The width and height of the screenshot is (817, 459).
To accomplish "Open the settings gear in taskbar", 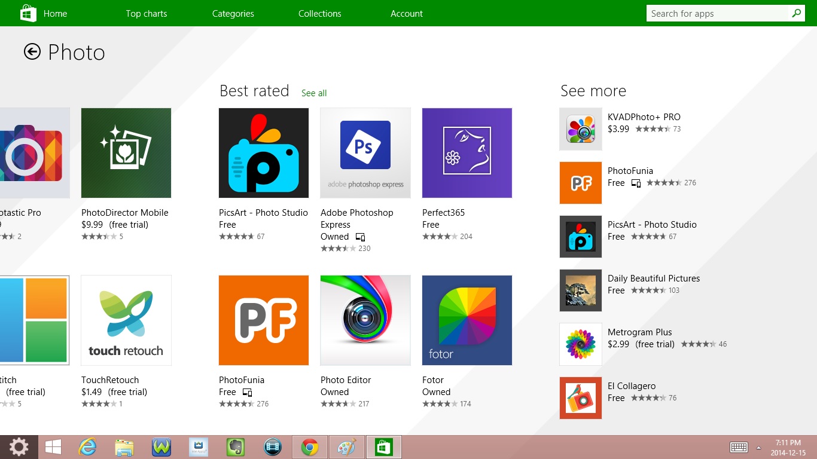I will pyautogui.click(x=19, y=447).
